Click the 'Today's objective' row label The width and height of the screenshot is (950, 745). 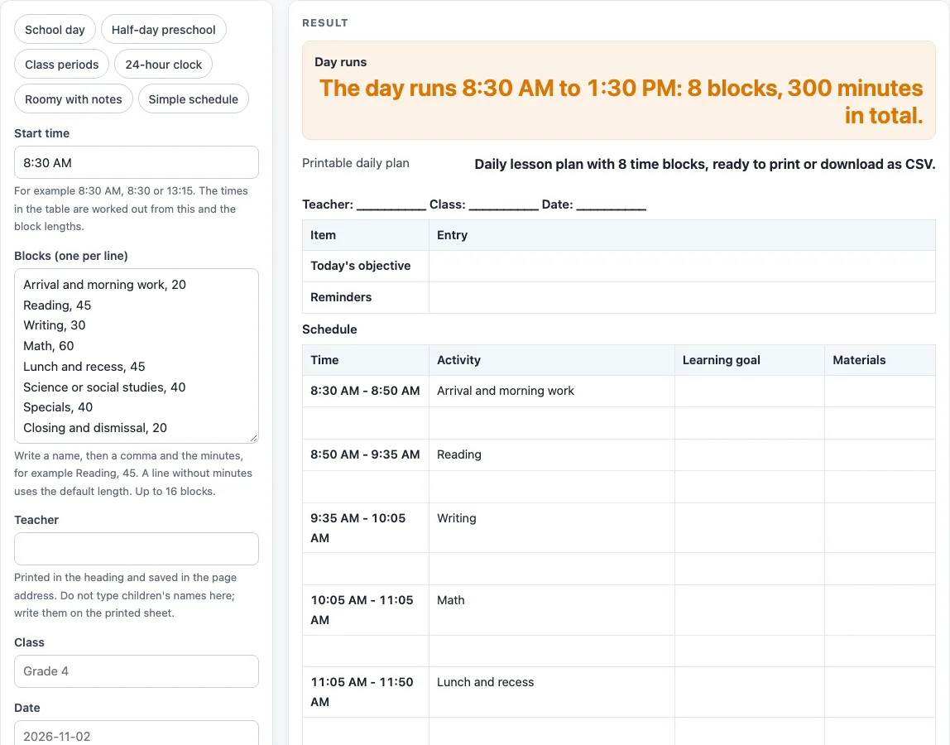coord(361,266)
